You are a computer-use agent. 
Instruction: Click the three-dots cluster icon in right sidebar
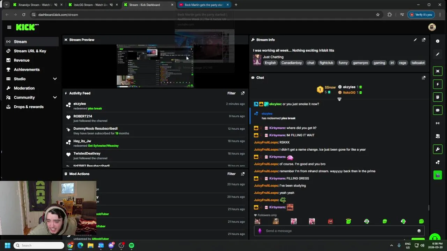click(438, 162)
